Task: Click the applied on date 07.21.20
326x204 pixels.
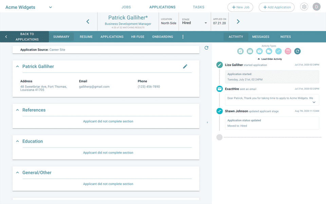Action: (x=219, y=23)
